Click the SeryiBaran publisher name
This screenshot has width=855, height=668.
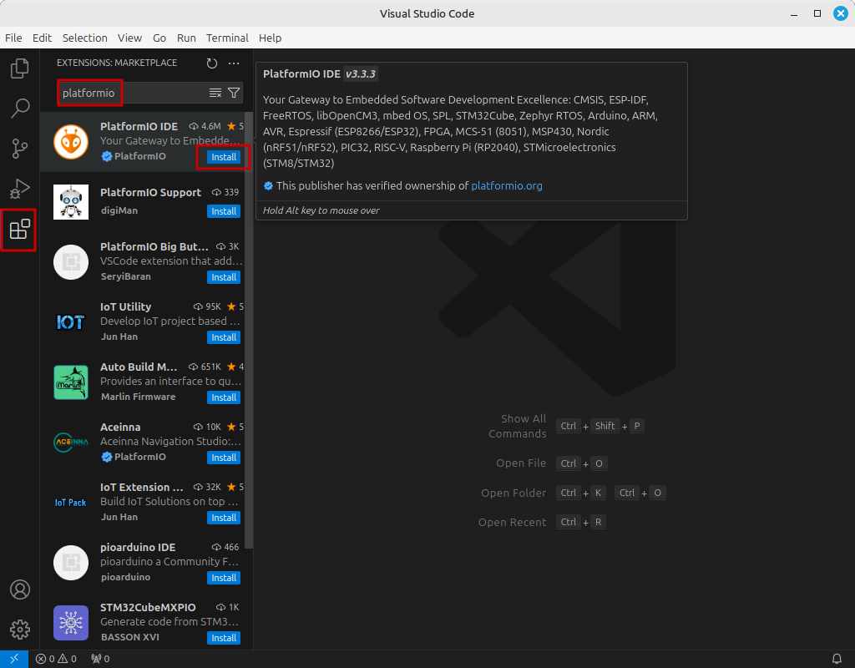(126, 276)
